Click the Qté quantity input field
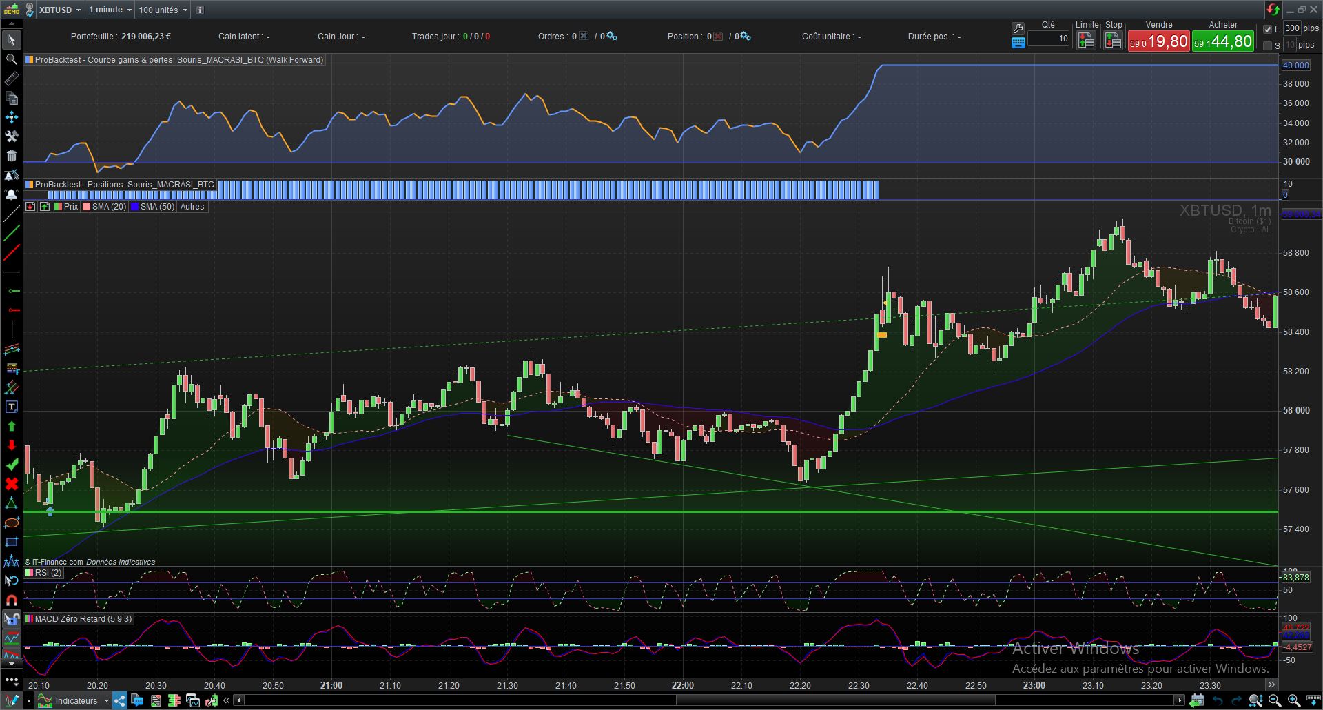The height and width of the screenshot is (710, 1323). pyautogui.click(x=1048, y=39)
